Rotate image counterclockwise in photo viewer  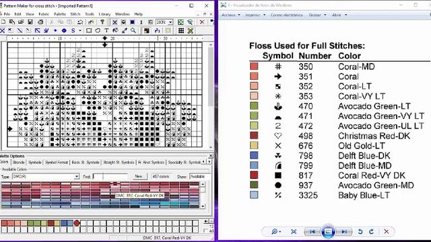point(360,231)
